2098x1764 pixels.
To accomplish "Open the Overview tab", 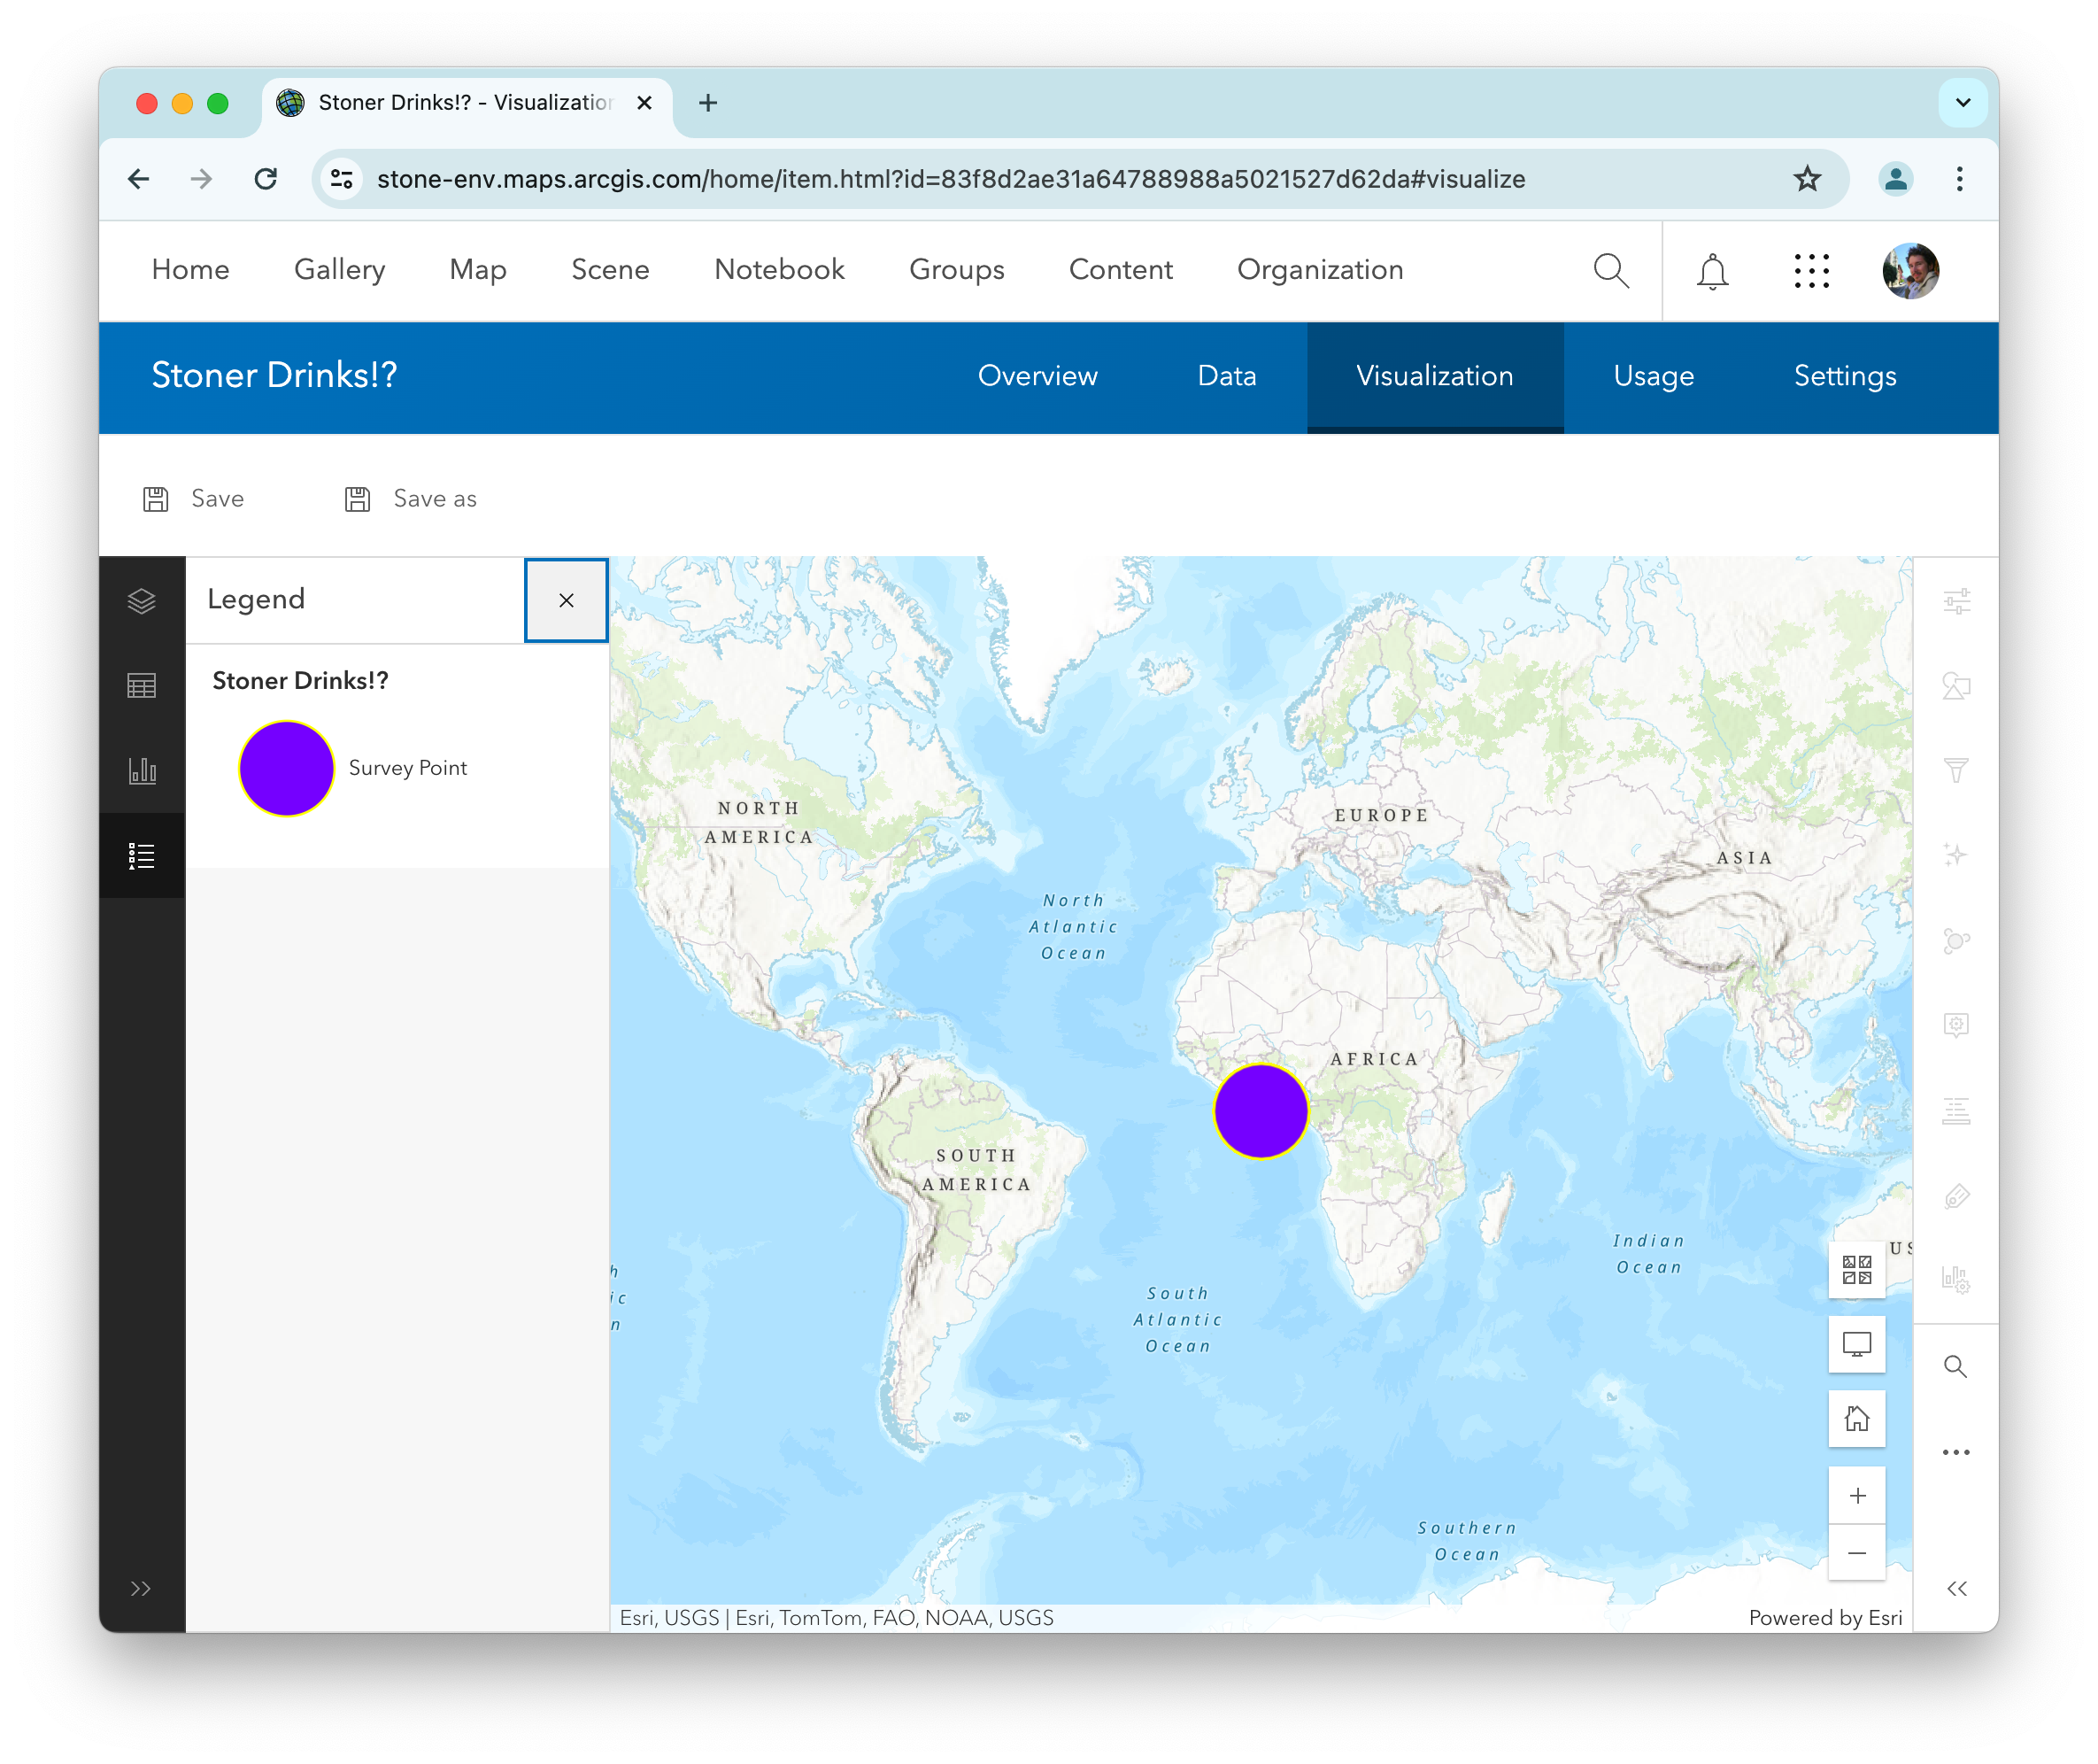I will (x=1037, y=376).
